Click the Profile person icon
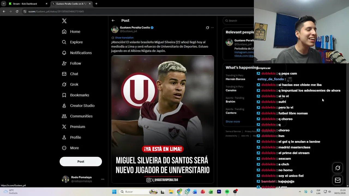 [64, 137]
